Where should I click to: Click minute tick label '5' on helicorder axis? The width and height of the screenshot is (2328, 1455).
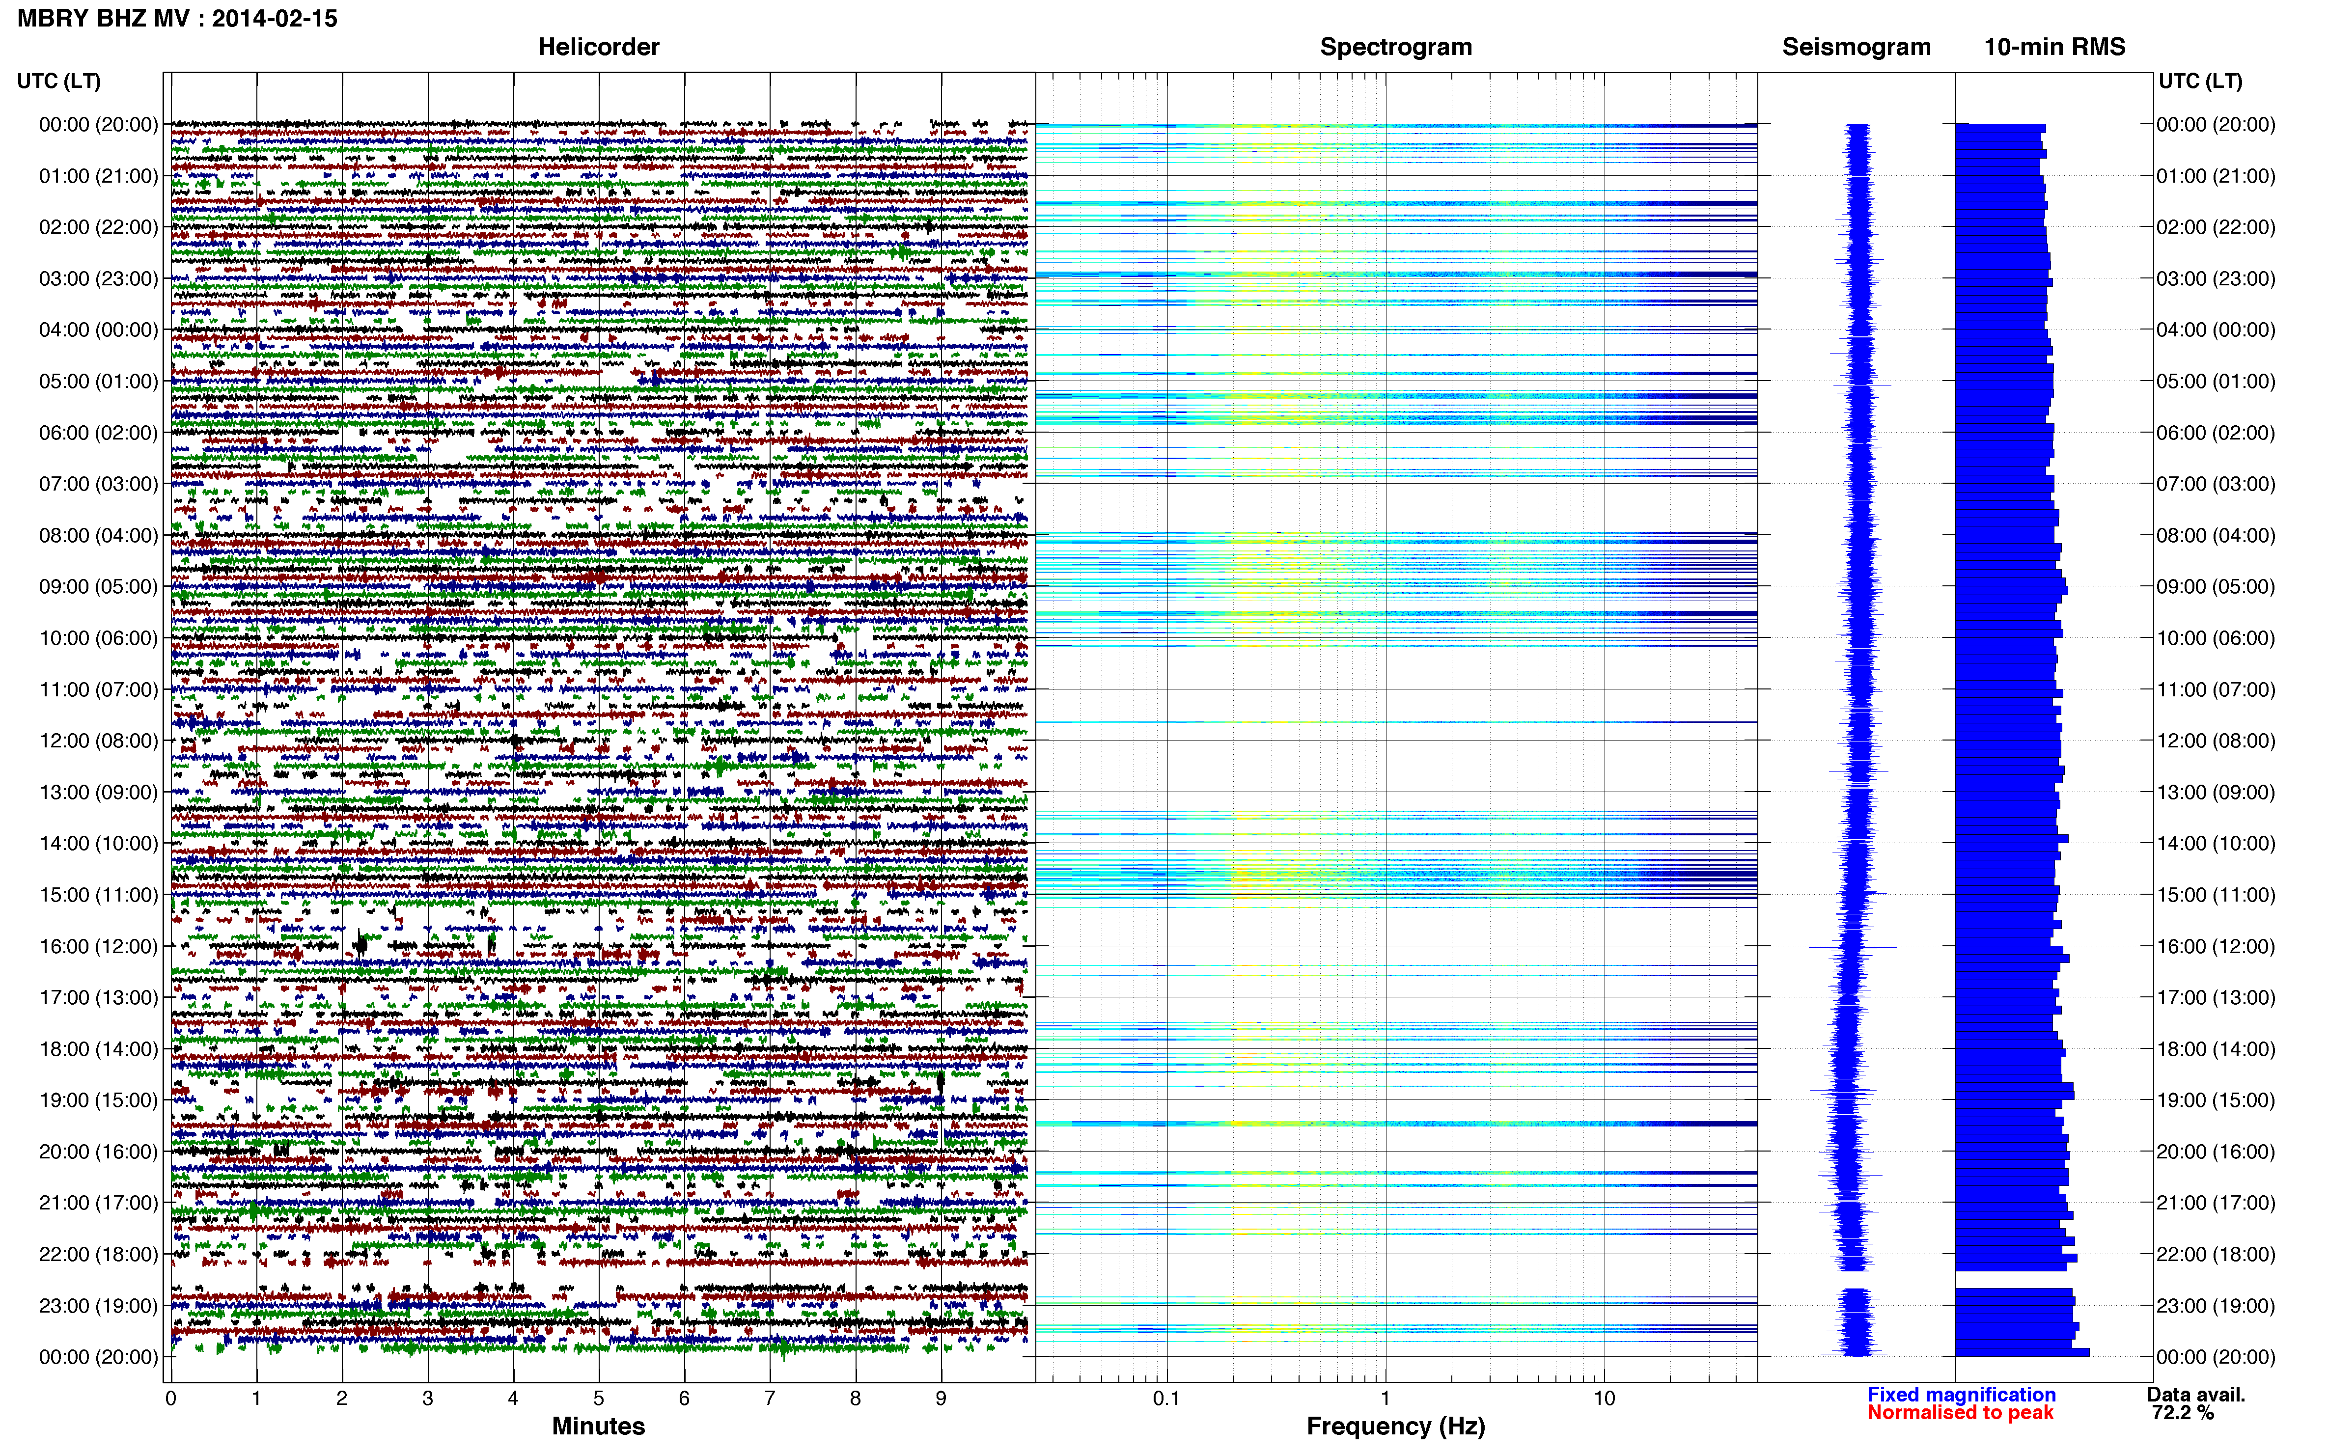click(x=599, y=1398)
